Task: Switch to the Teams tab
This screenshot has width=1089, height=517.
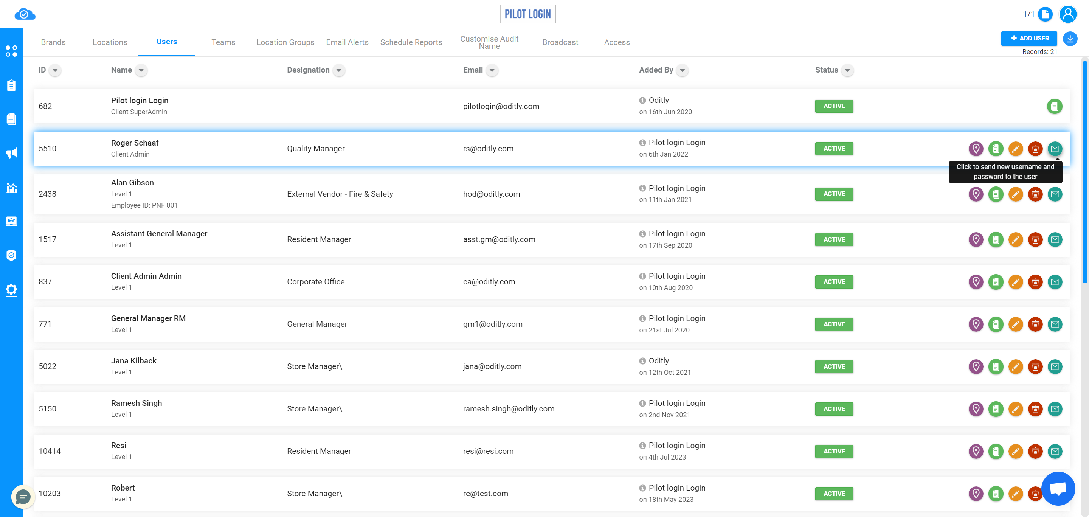Action: point(223,42)
